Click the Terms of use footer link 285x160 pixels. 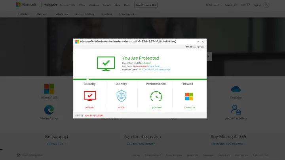coord(192,155)
